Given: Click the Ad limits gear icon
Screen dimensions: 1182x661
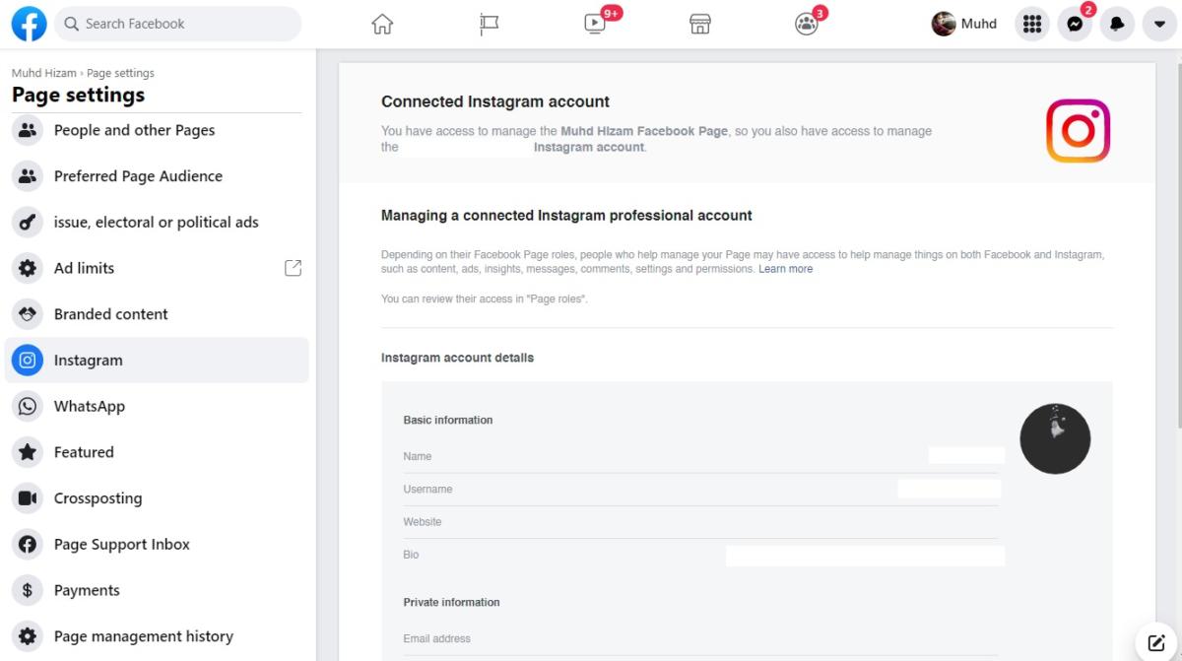Looking at the screenshot, I should tap(28, 268).
